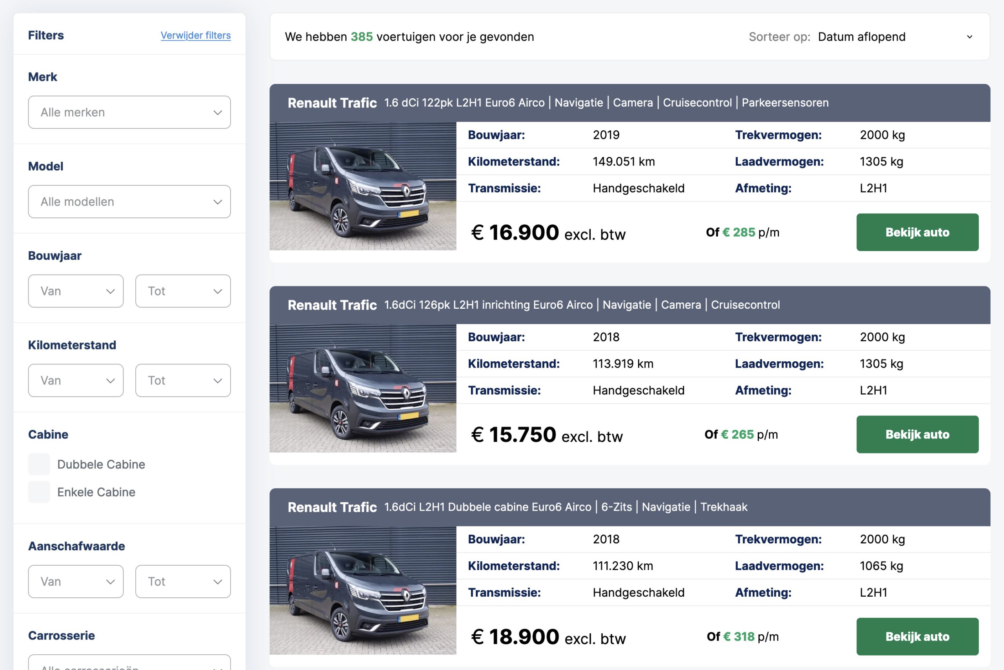Click the Of € 318 p/m lease price
1004x670 pixels.
point(742,637)
